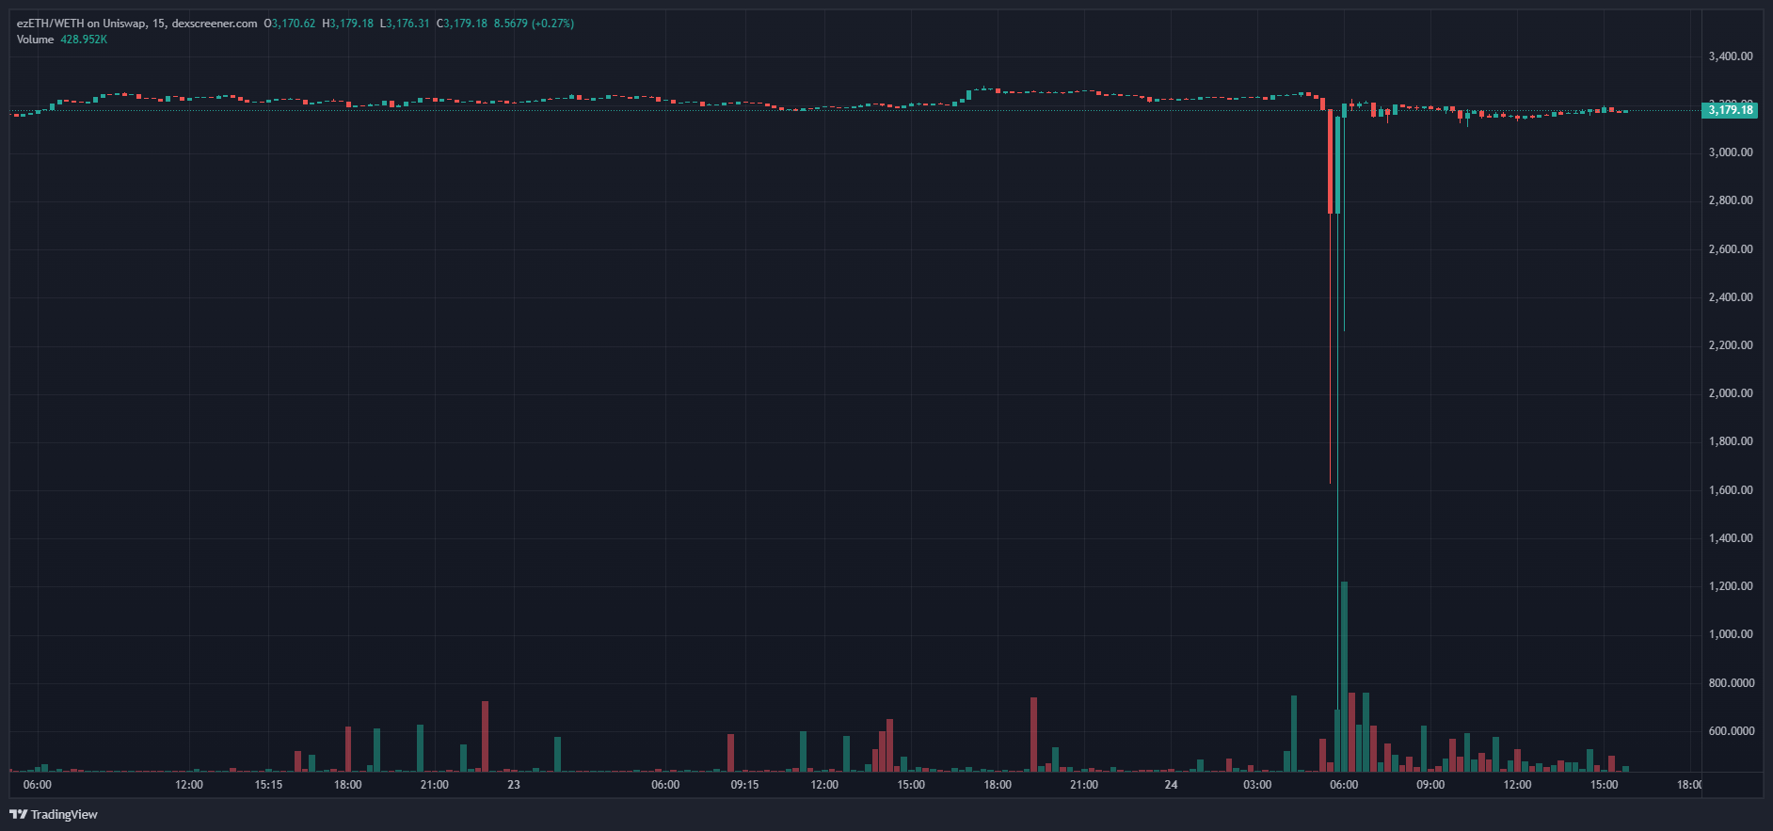
Task: Click the 1,000.00 label on the price axis
Action: pos(1730,634)
